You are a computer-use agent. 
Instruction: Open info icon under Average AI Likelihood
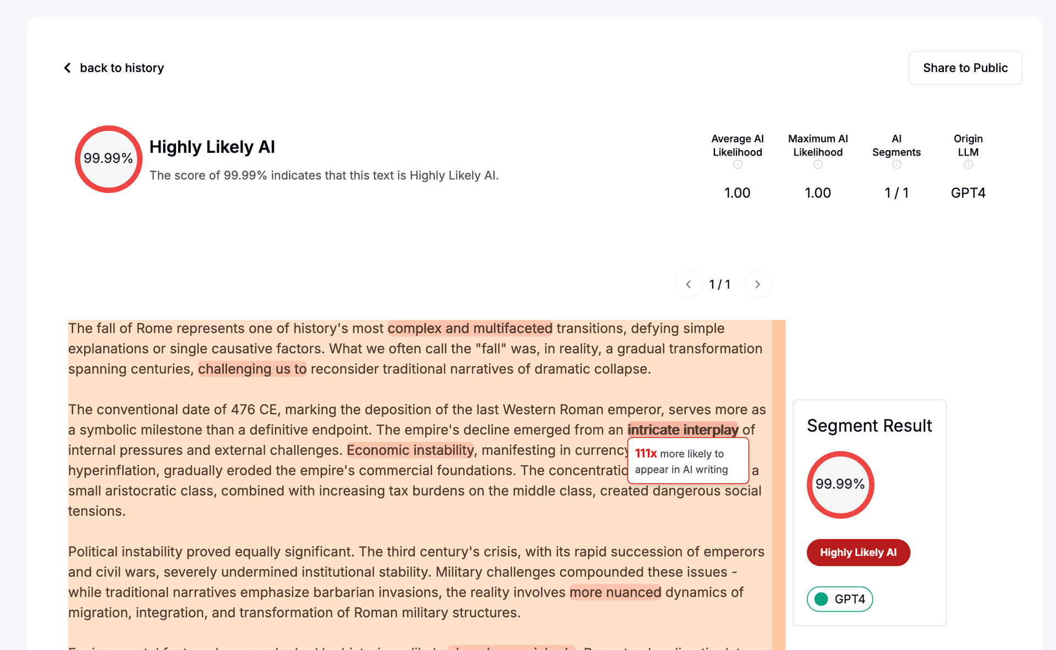[x=738, y=164]
